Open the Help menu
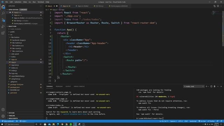Image resolution: width=224 pixels, height=126 pixels. click(x=48, y=2)
